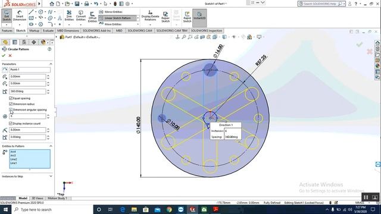Click the instance count field in panel
381x214 pixels.
click(27, 117)
